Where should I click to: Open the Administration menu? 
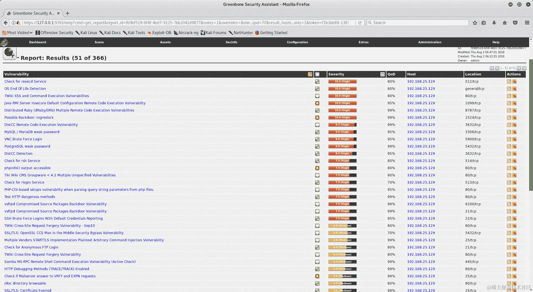pos(430,42)
